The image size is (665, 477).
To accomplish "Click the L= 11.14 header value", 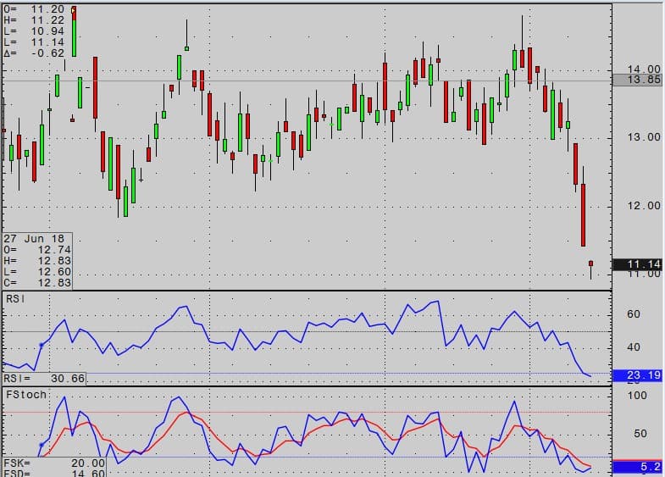I will (x=34, y=42).
